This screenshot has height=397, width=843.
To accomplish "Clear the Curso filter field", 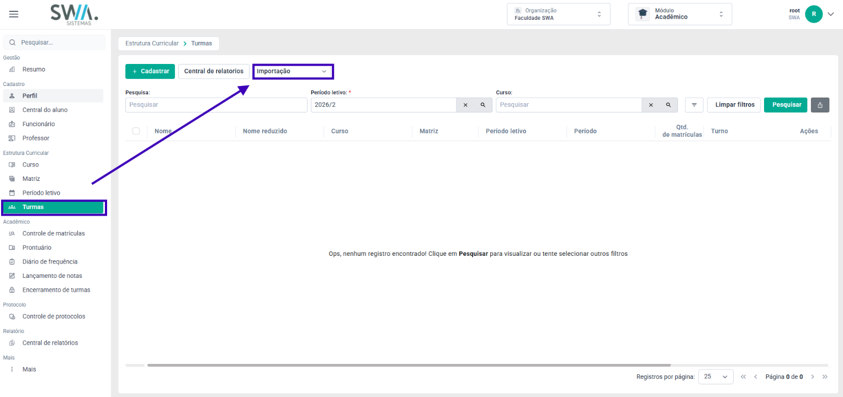I will [x=650, y=105].
